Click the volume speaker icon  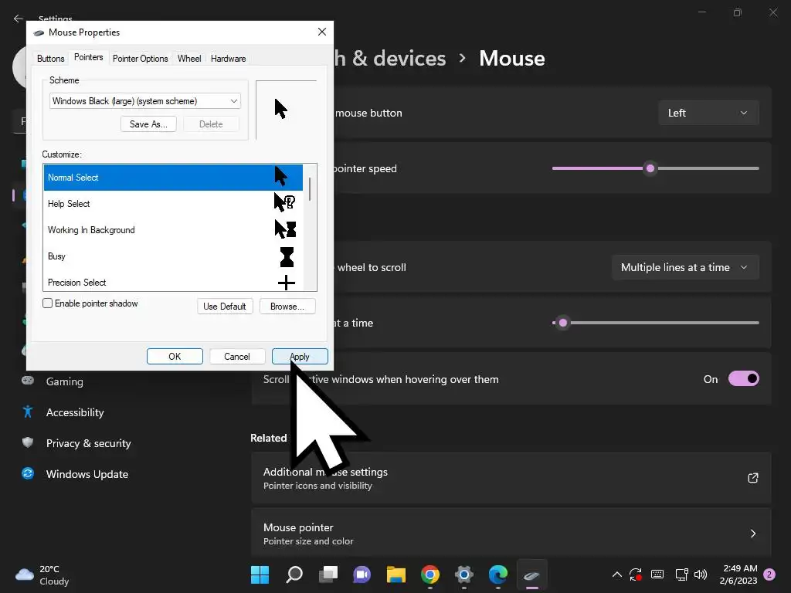click(700, 574)
